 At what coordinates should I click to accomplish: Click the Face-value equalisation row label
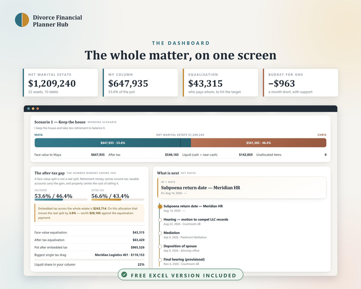click(51, 233)
